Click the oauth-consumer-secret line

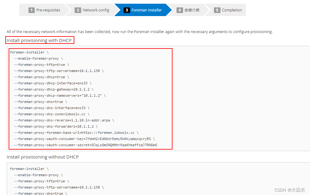point(85,145)
